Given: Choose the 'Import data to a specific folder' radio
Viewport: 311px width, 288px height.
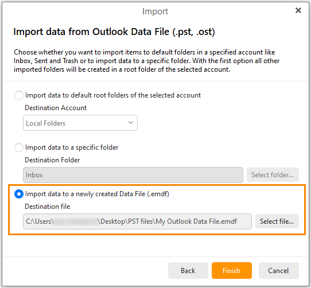Looking at the screenshot, I should (x=19, y=147).
